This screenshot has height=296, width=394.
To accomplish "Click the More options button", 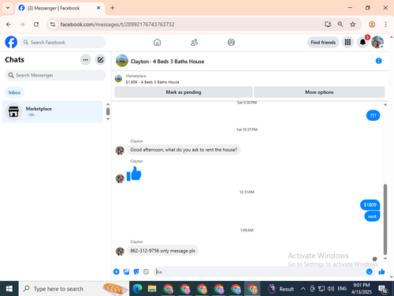I will [319, 92].
